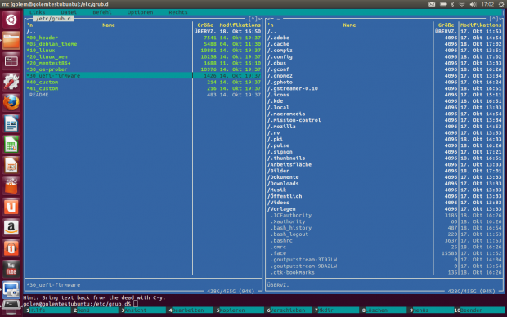Open the Ubuntu Dash home button
The width and height of the screenshot is (507, 317).
tap(11, 20)
